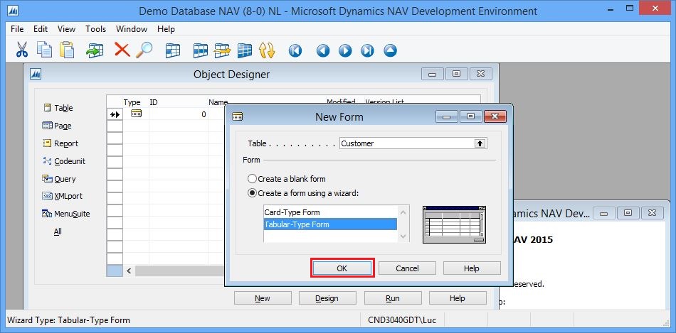The image size is (676, 333).
Task: Select Table object type in Object Designer
Action: coord(58,108)
